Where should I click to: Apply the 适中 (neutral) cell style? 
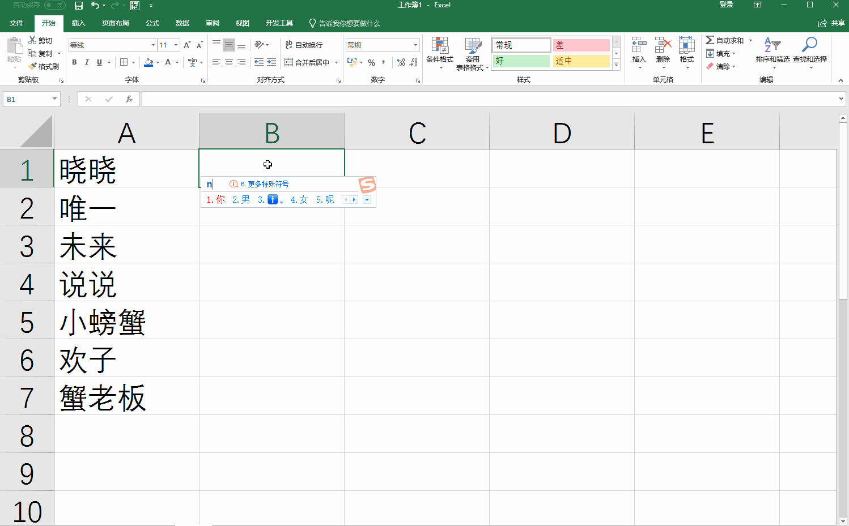pos(581,61)
